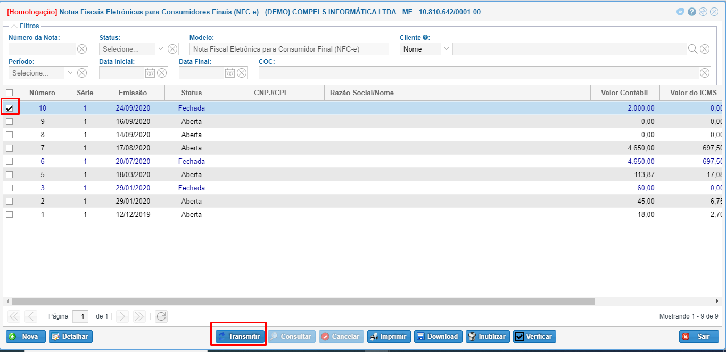Click the Número da Nota input field
726x352 pixels.
click(x=43, y=49)
